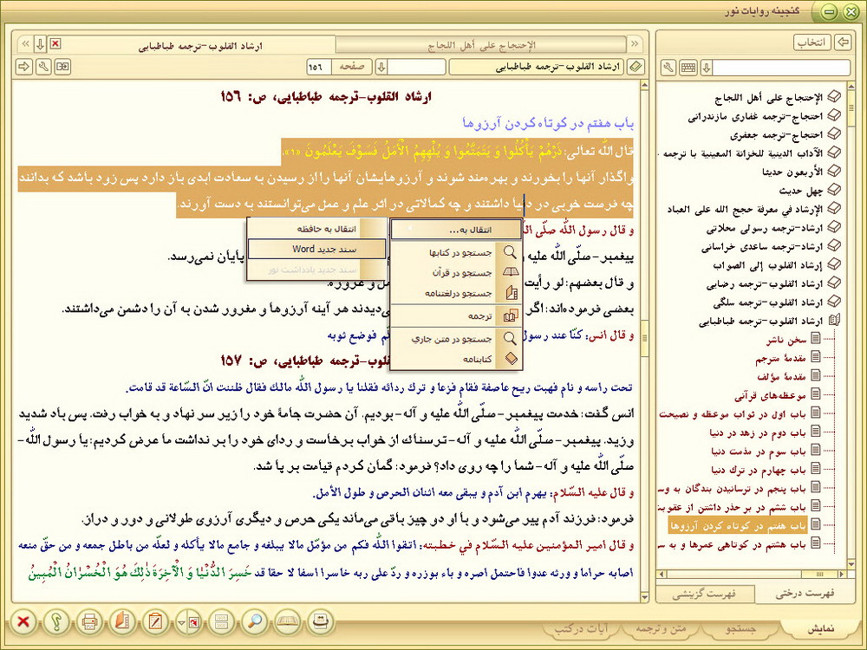Collapse the ارشاد القلوب-ترجمه طباطبایی book node
867x650 pixels.
834,321
